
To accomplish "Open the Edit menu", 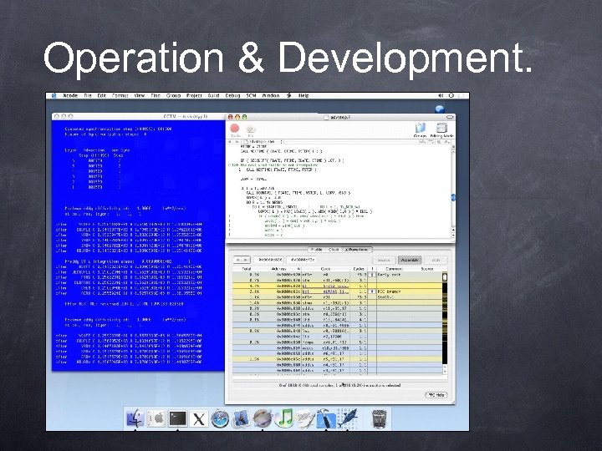I will (x=101, y=95).
